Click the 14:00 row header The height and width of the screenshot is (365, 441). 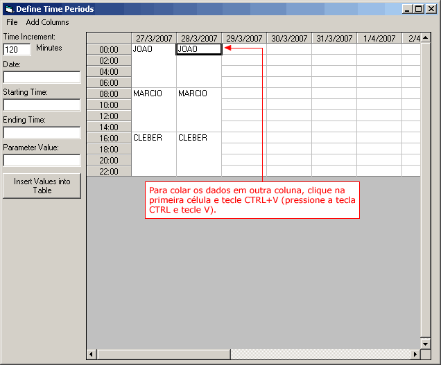tap(109, 127)
